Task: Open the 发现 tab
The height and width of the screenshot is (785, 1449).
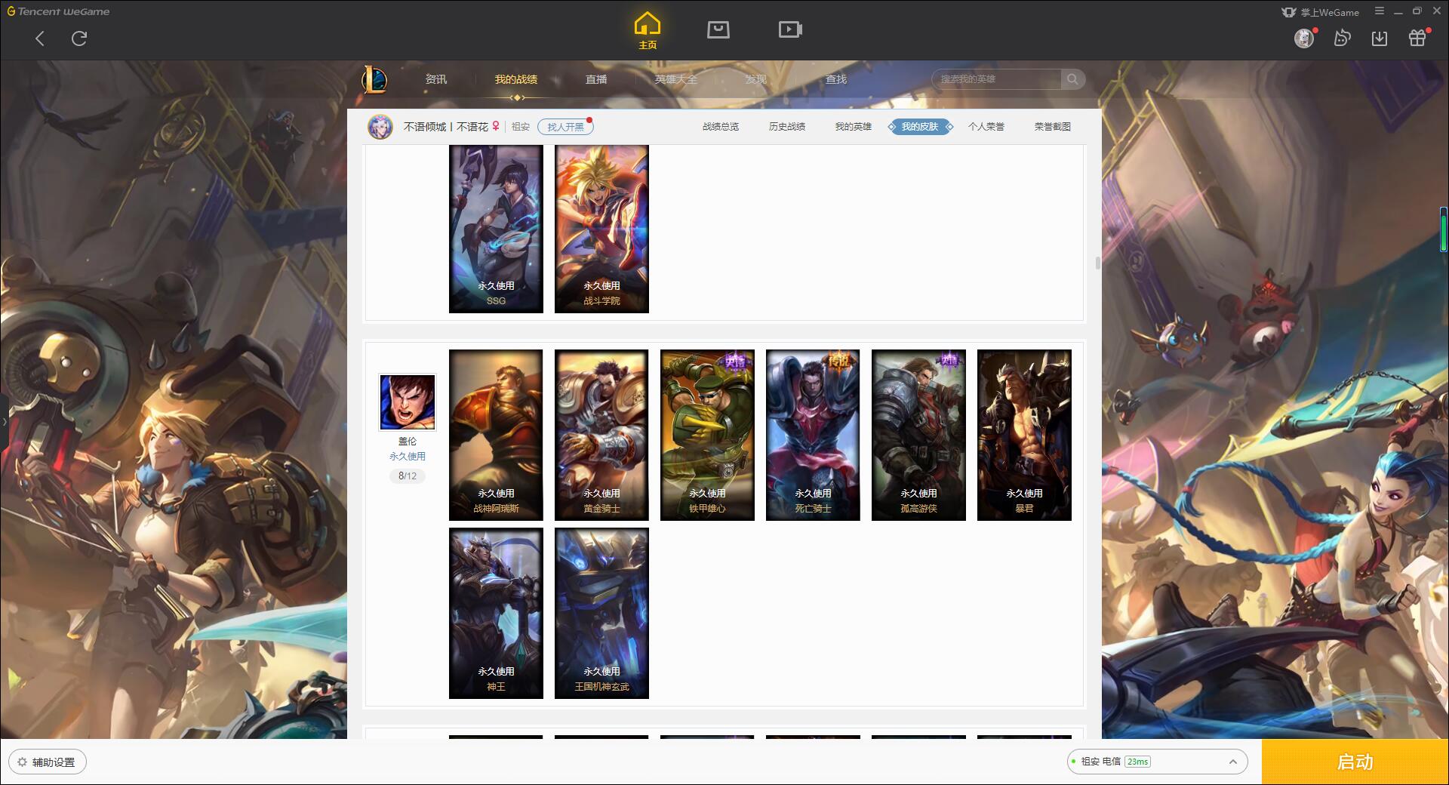Action: (755, 79)
